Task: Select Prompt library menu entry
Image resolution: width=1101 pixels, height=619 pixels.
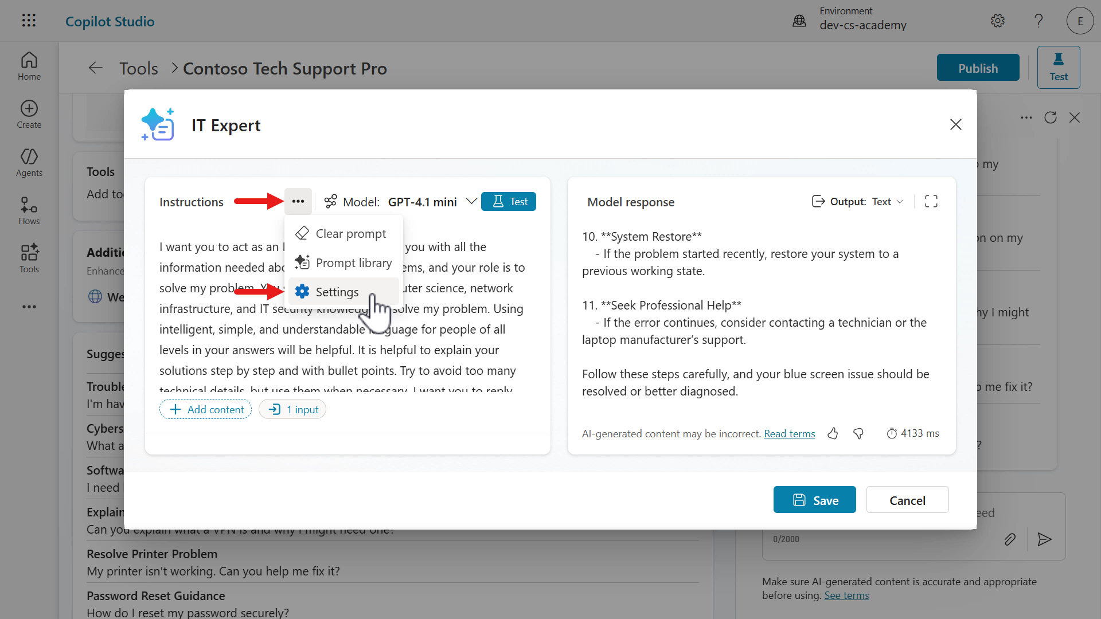Action: [353, 263]
